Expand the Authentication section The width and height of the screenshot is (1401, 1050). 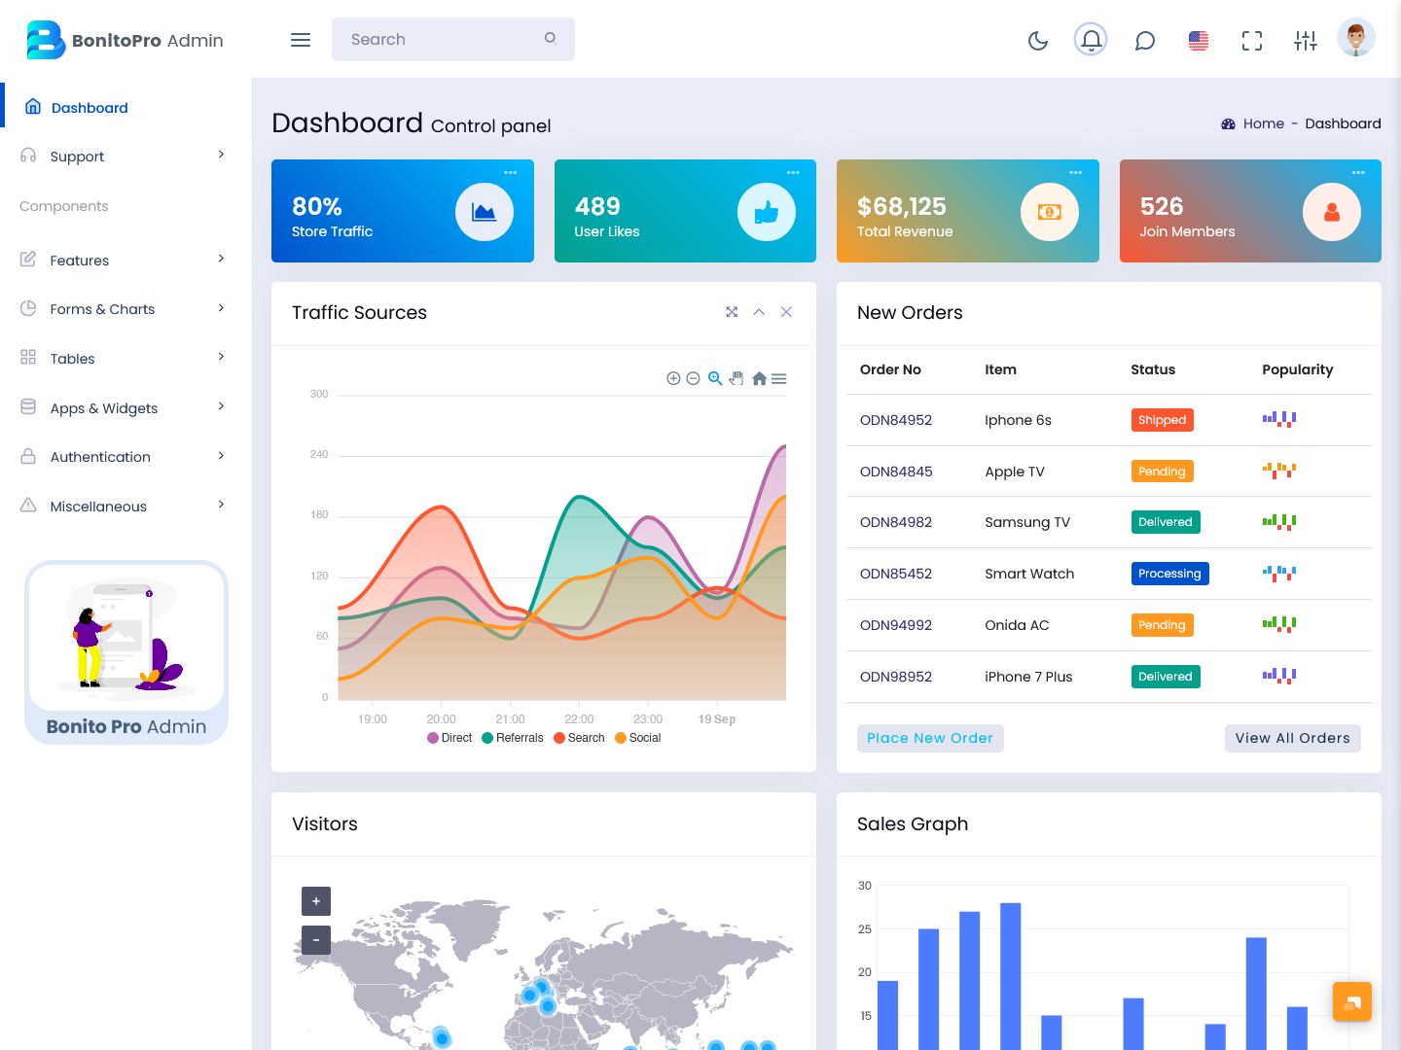[x=100, y=457]
